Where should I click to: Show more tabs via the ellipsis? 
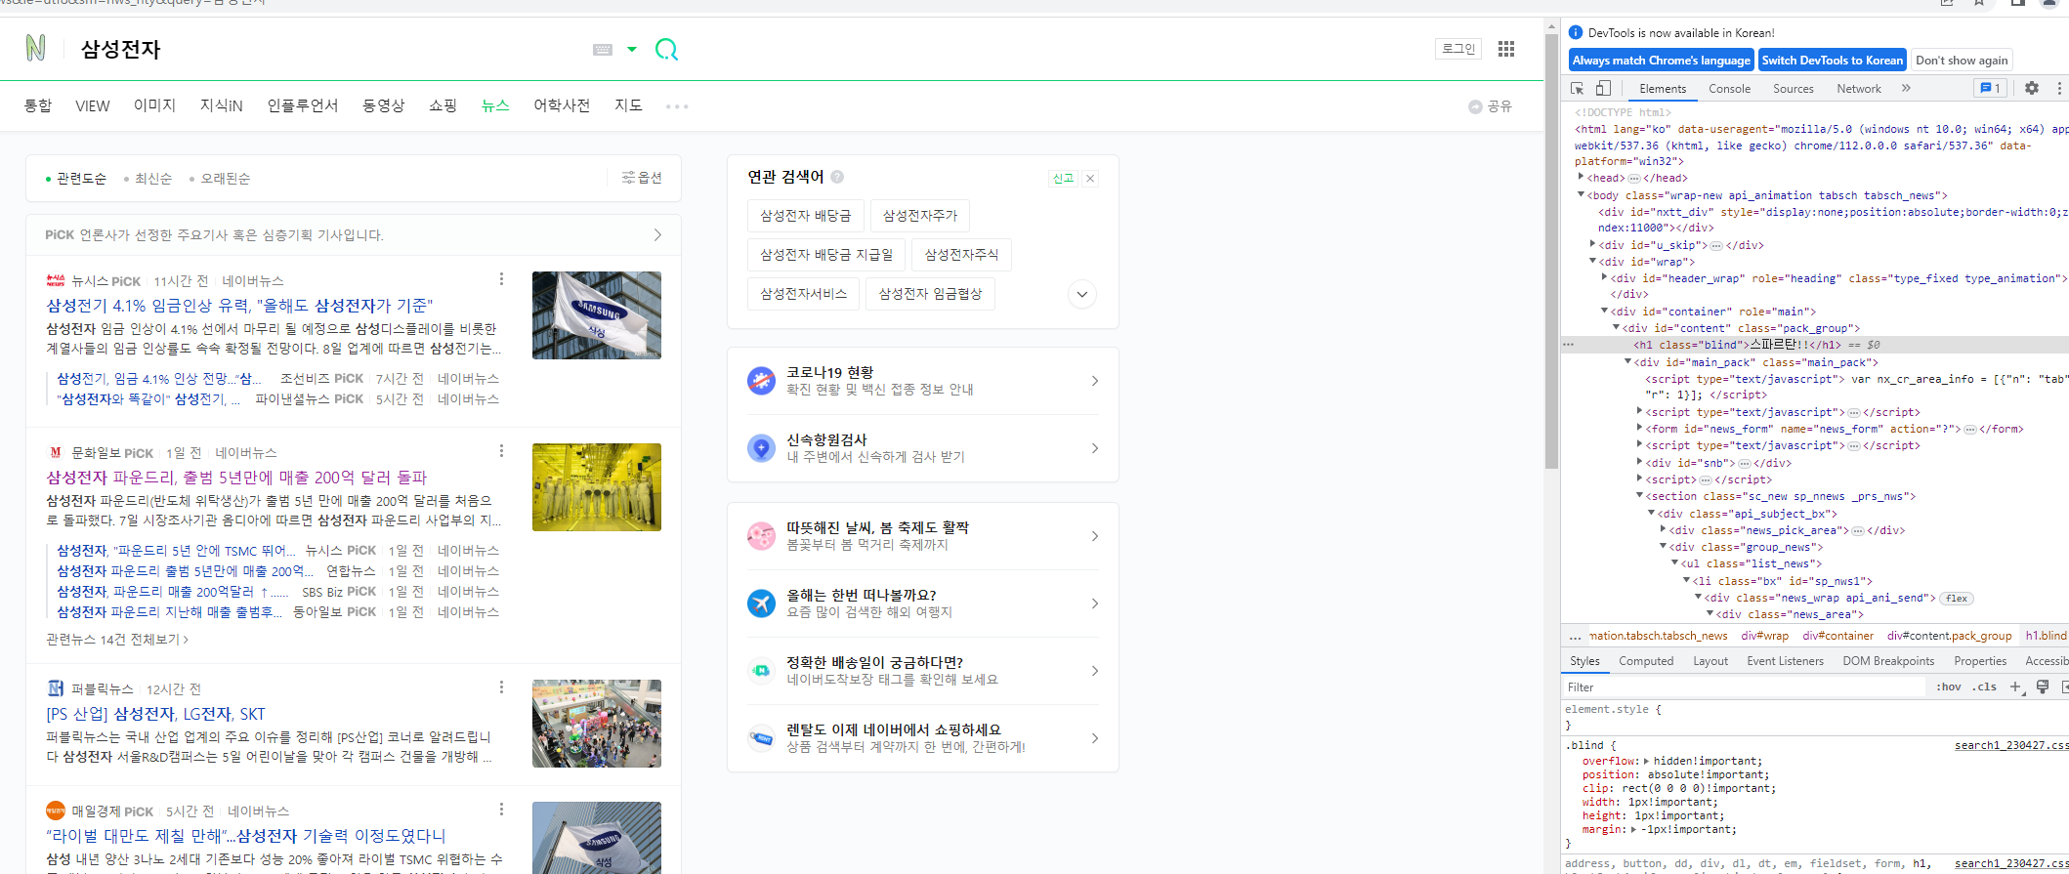tap(677, 106)
